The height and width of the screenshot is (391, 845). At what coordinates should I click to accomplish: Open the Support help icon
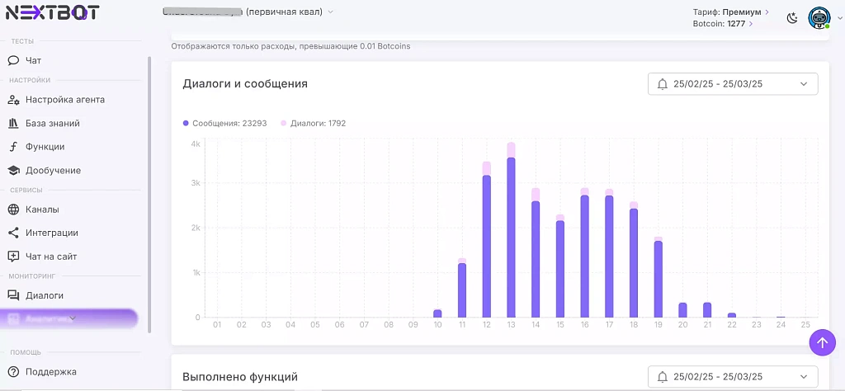(13, 371)
